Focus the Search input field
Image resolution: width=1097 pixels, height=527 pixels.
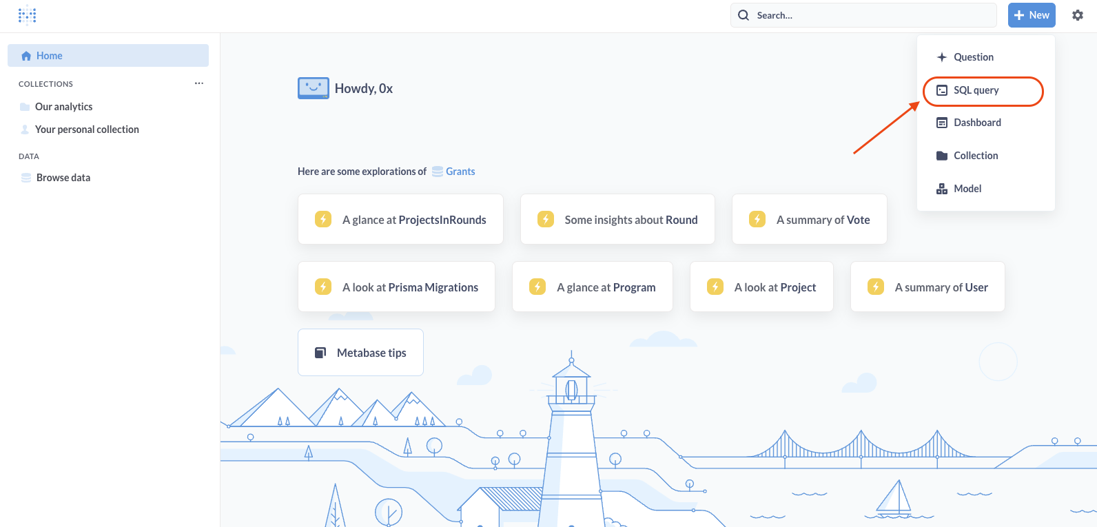tap(863, 15)
